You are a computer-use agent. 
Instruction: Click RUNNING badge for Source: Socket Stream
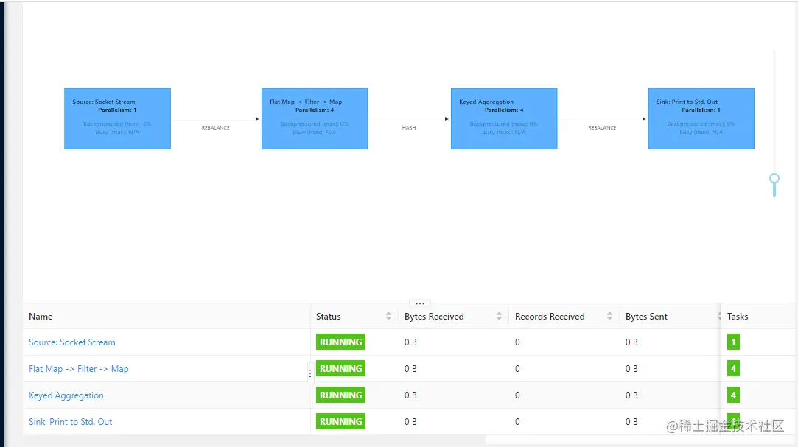pos(340,342)
